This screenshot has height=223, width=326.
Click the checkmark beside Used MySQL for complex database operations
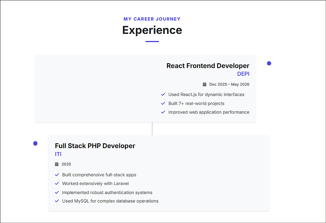point(57,201)
